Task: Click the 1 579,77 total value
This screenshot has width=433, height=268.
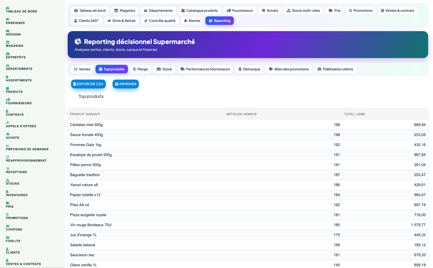Action: tap(418, 225)
